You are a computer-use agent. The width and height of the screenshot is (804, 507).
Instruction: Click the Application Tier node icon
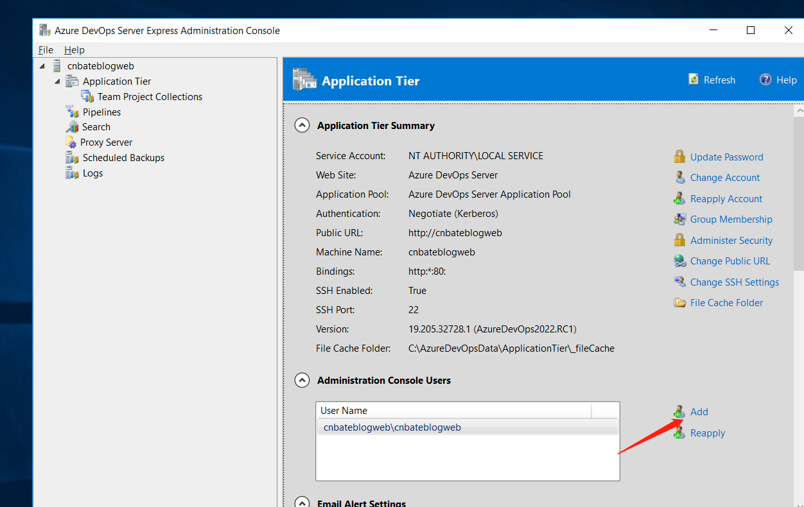[72, 81]
